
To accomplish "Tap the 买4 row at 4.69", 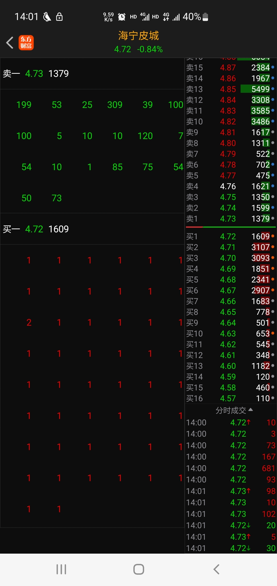I will 230,269.
